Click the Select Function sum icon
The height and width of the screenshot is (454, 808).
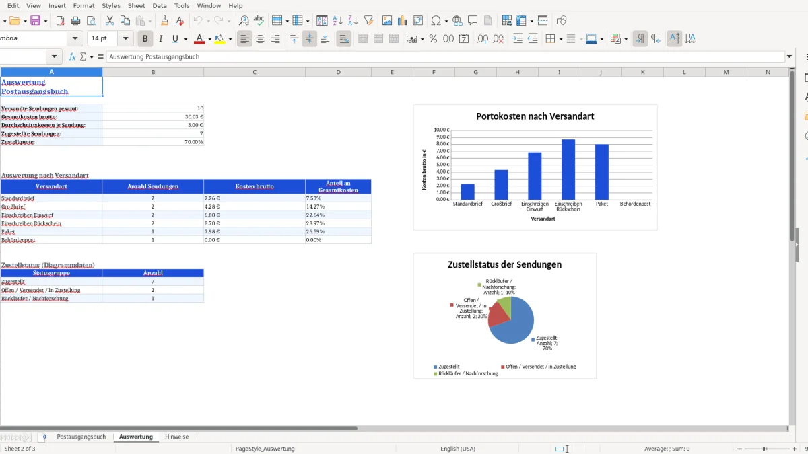(84, 56)
